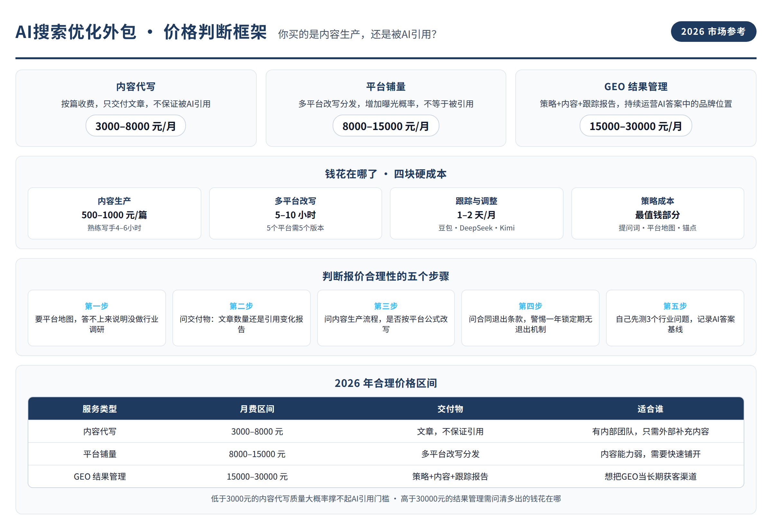This screenshot has width=772, height=515.
Task: Click the 500–1000 元/篇 cost value
Action: click(x=114, y=215)
